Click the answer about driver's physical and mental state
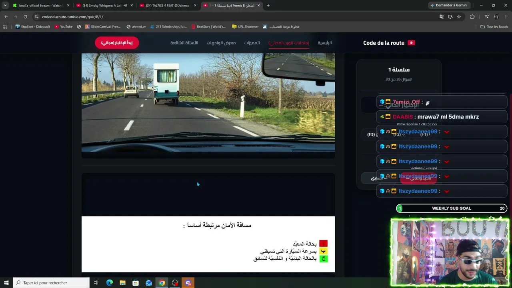The image size is (512, 288). pos(285,259)
